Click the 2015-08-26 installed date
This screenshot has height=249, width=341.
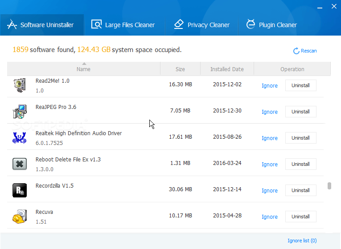227,137
